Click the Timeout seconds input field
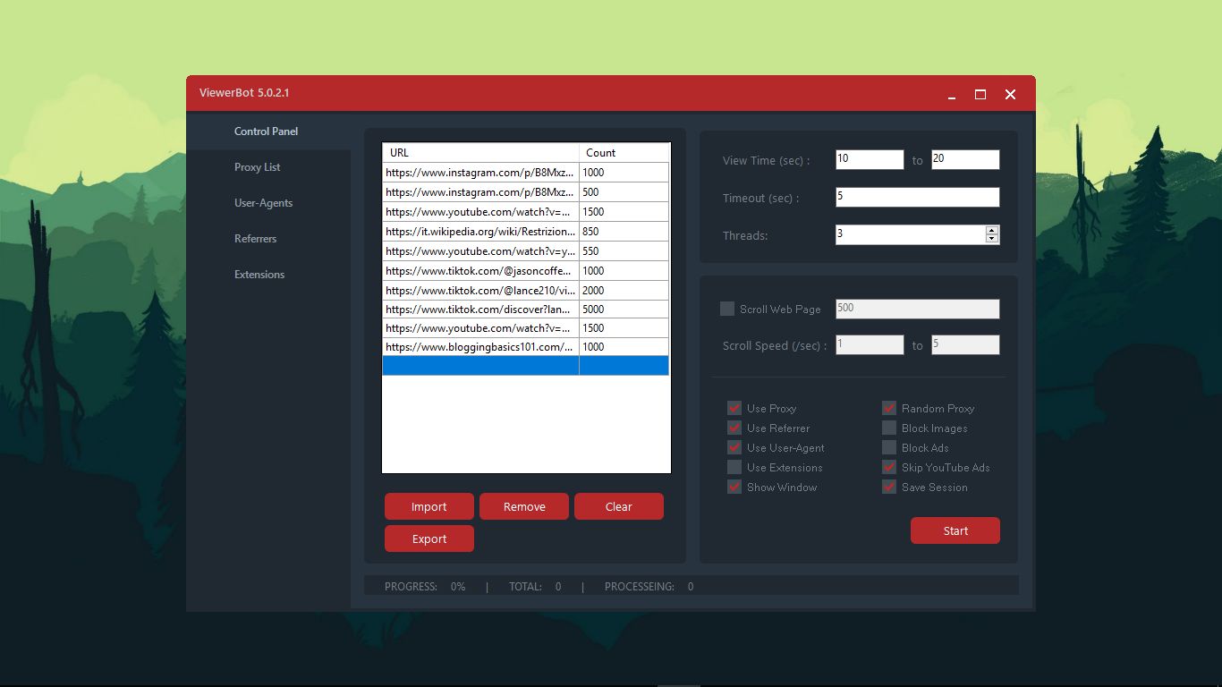The height and width of the screenshot is (687, 1222). tap(917, 198)
